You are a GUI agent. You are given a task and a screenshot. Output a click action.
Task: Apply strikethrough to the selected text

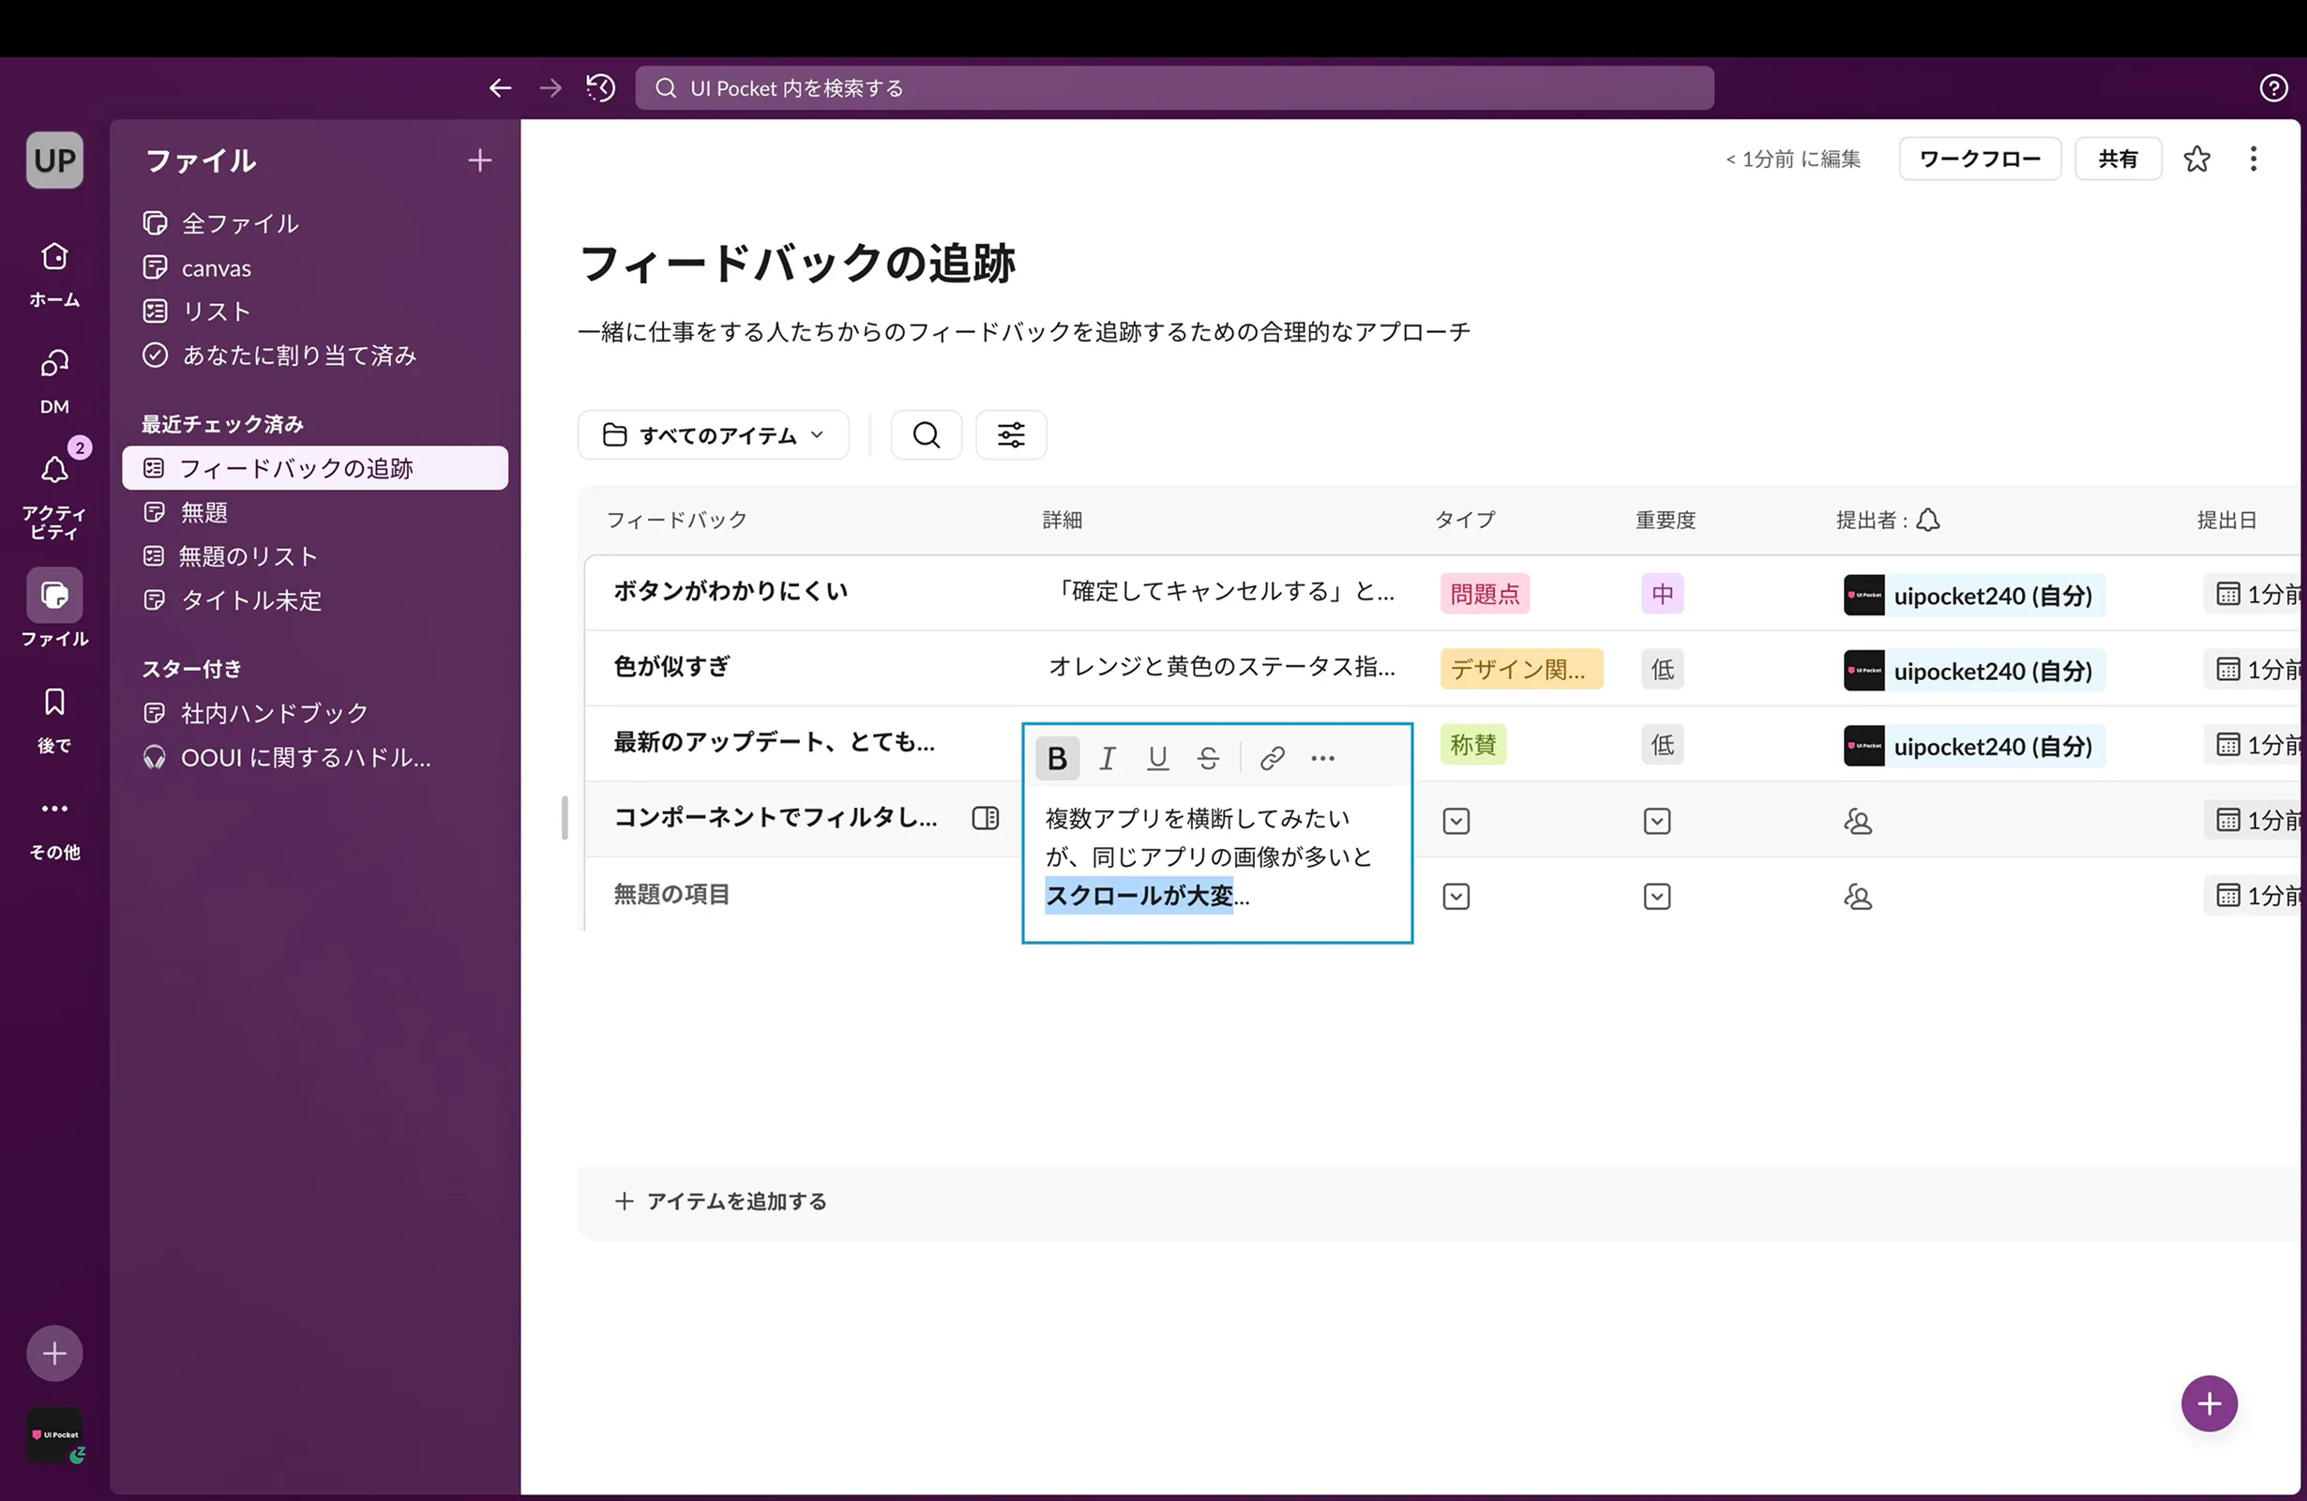point(1209,758)
